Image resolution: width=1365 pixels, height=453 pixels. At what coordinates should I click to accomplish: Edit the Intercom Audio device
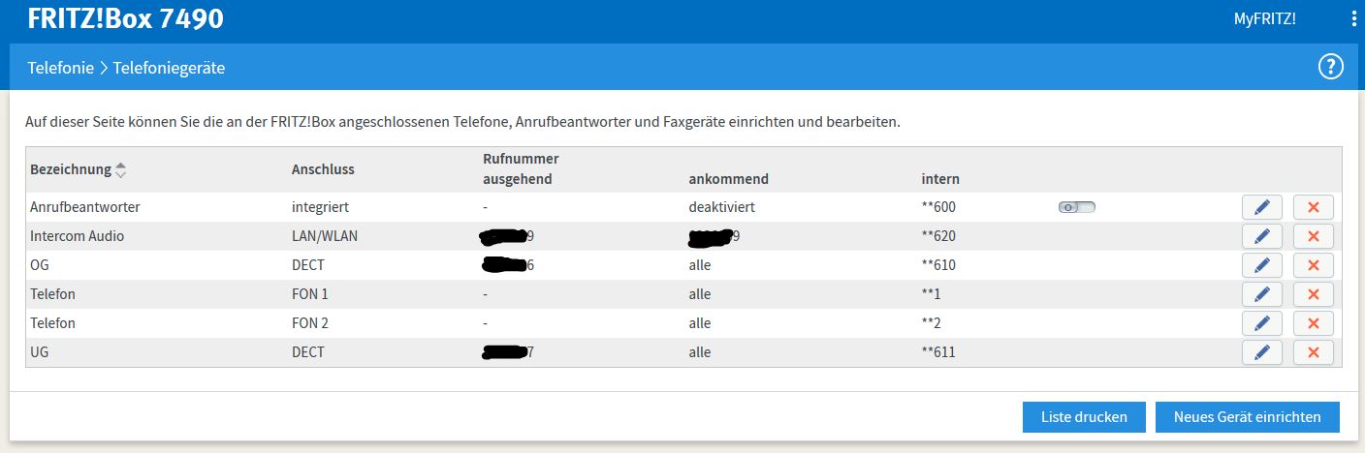click(1261, 236)
